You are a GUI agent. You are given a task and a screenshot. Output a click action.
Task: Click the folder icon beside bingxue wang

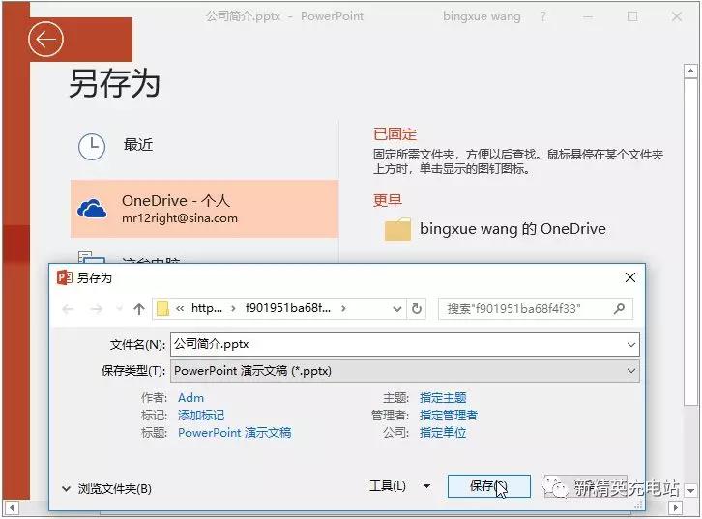(397, 229)
